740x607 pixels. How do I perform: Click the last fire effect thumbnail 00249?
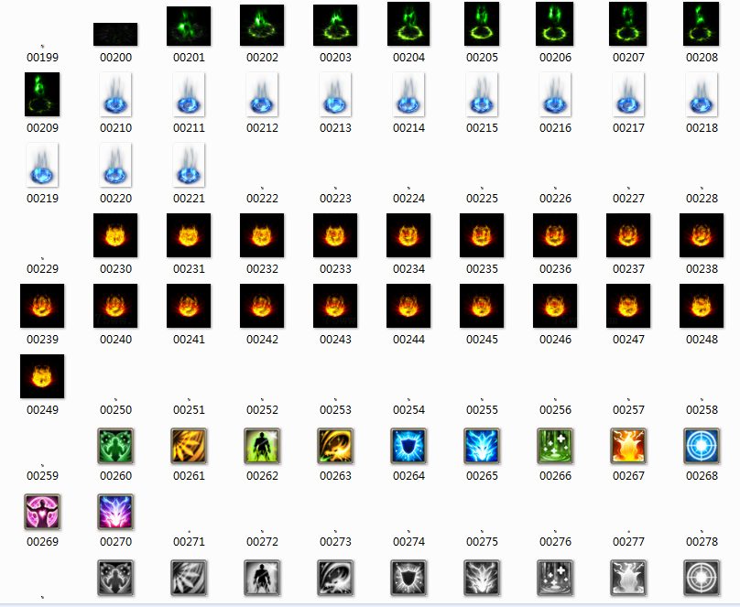point(41,375)
